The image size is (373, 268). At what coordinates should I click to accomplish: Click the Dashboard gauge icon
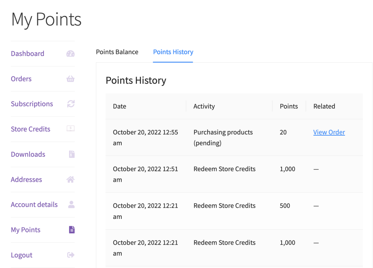point(70,54)
